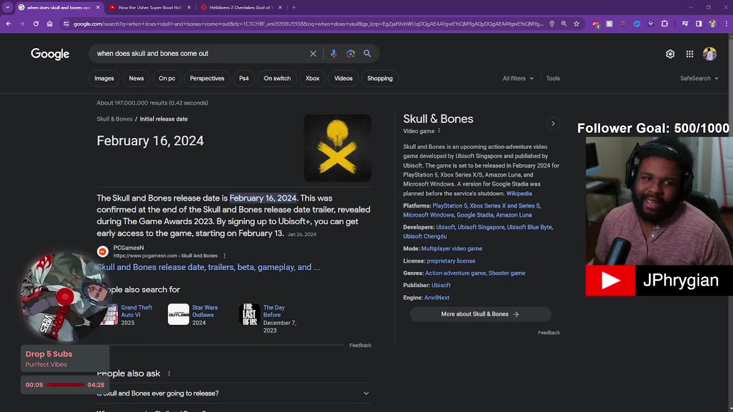Open Chrome profile avatar in toolbar
The image size is (733, 412).
(712, 23)
